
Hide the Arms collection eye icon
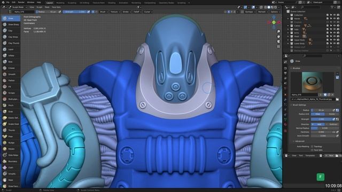click(x=335, y=33)
